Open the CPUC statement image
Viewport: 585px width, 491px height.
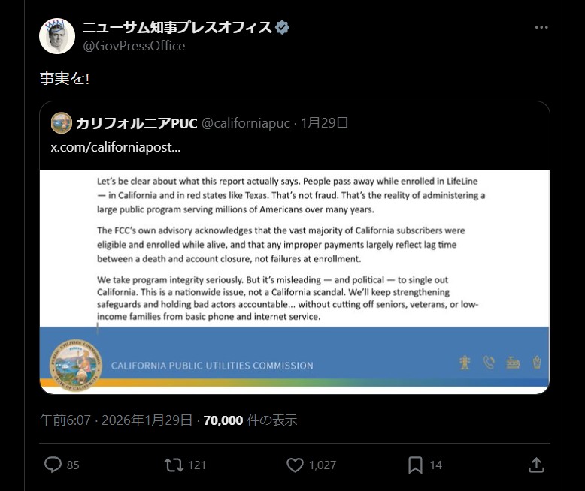295,282
